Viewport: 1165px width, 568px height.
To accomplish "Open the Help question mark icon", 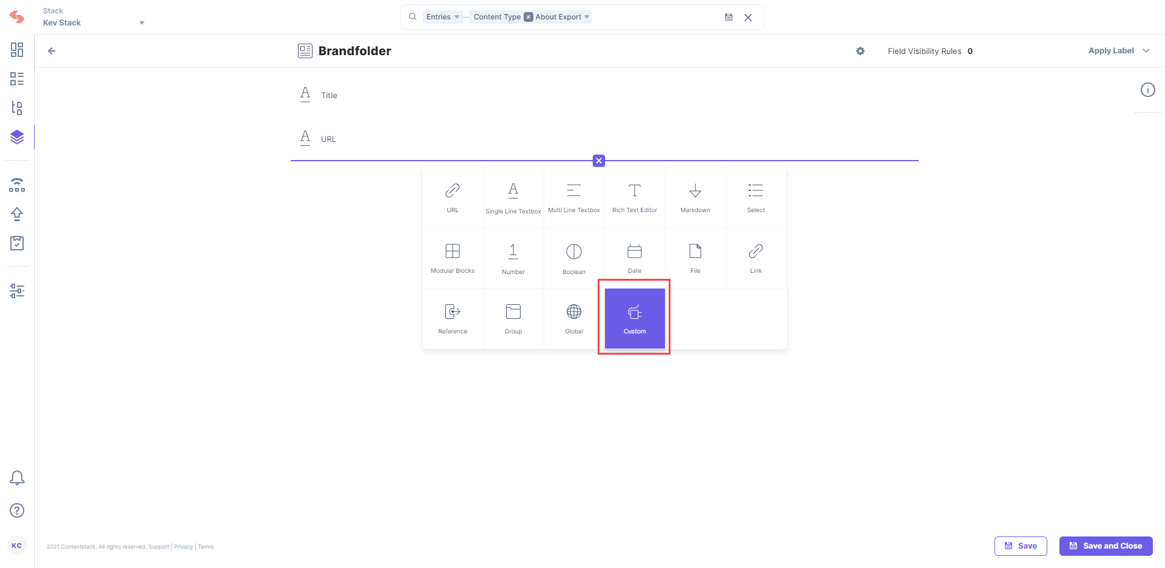I will pos(17,510).
